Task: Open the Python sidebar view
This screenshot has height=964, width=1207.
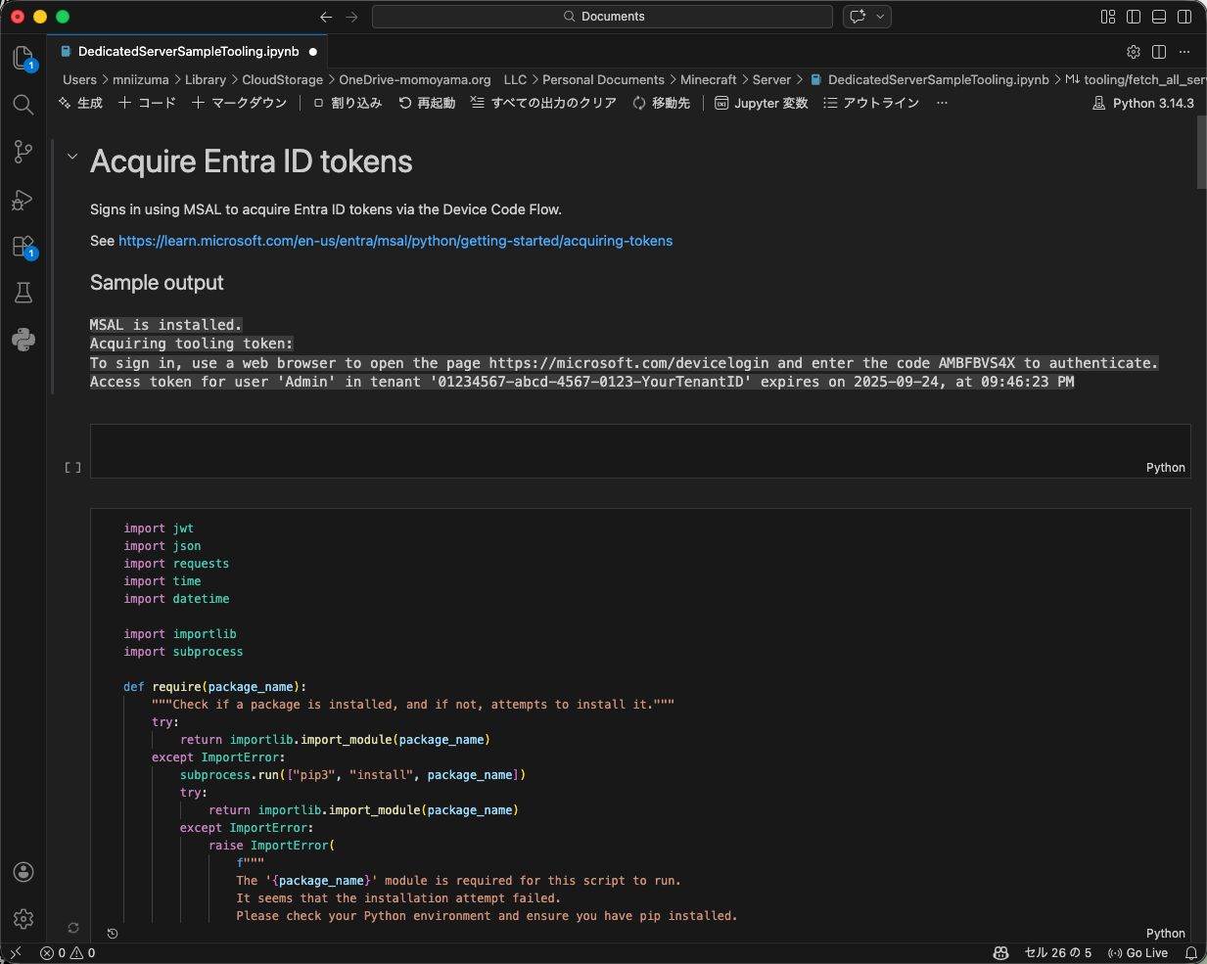Action: coord(23,340)
